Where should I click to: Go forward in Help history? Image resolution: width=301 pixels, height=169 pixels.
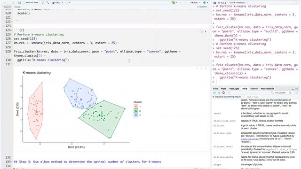click(x=219, y=93)
